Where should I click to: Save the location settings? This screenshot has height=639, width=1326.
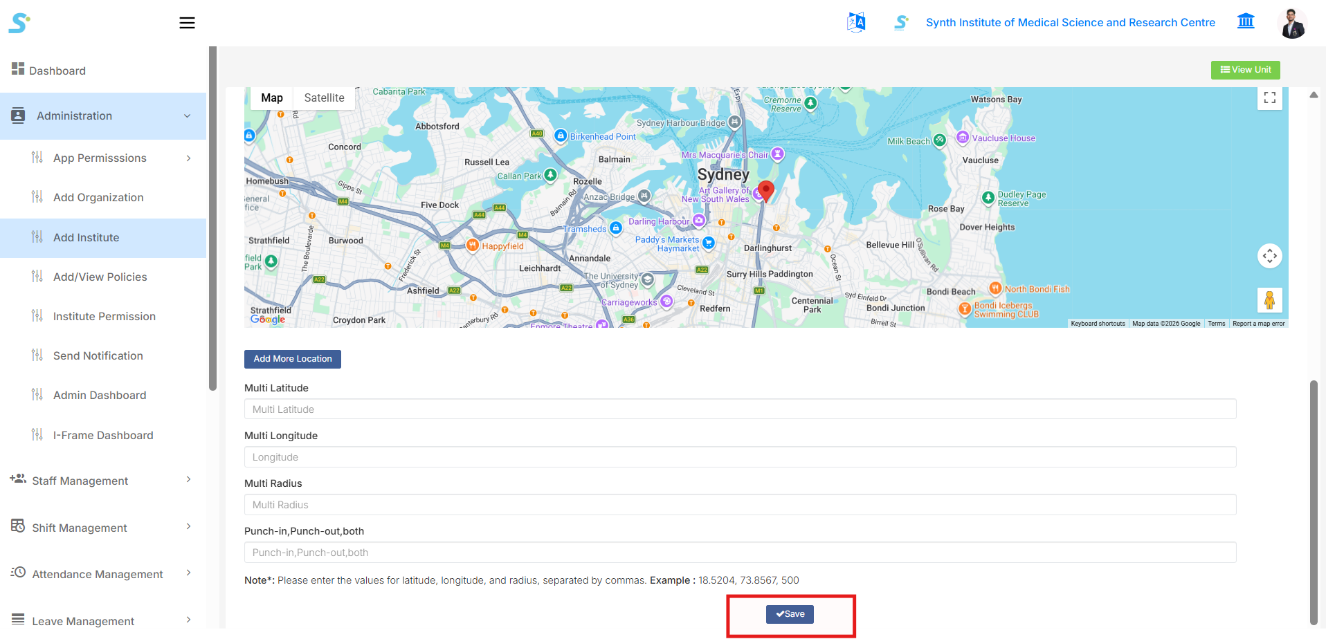point(790,614)
